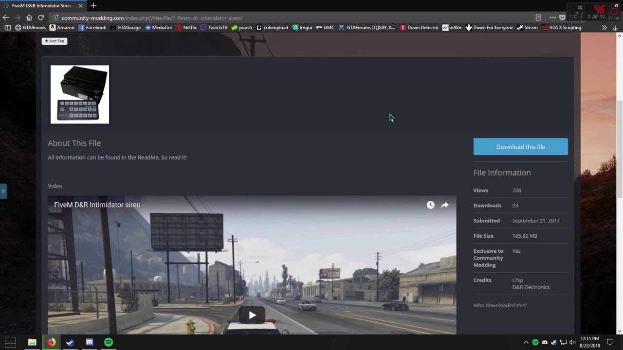Select the D&R Electronics credit text
Viewport: 623px width, 350px height.
pos(531,287)
